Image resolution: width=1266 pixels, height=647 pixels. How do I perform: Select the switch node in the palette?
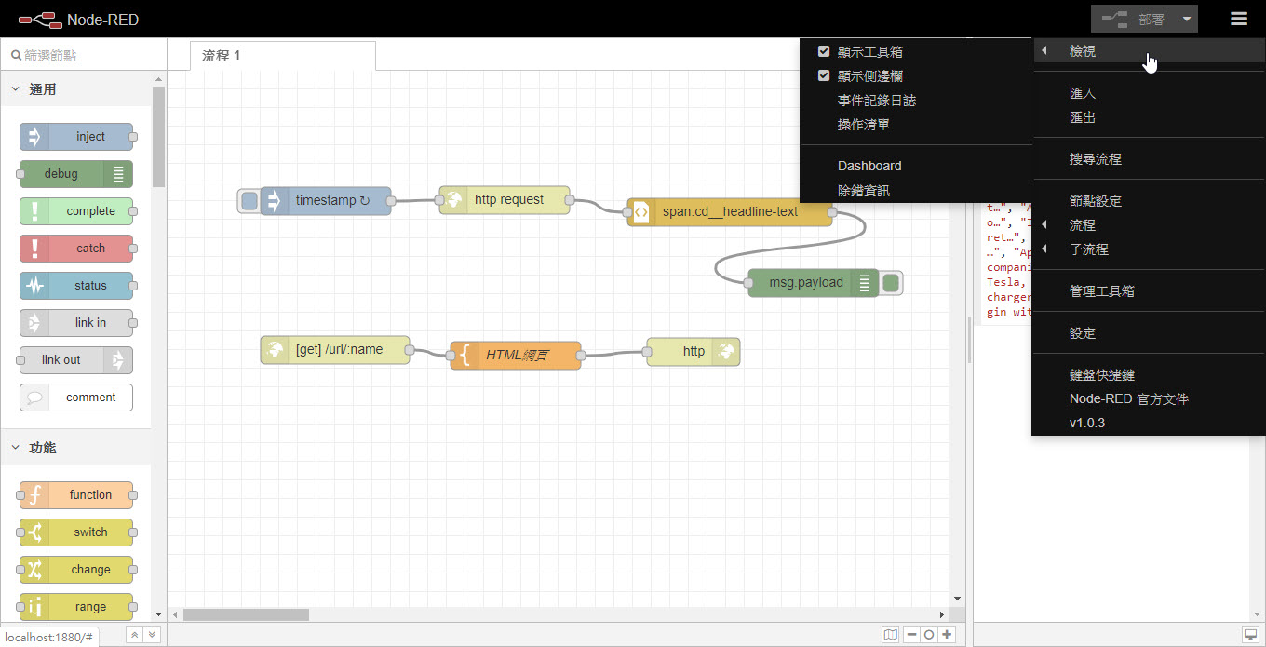[77, 532]
